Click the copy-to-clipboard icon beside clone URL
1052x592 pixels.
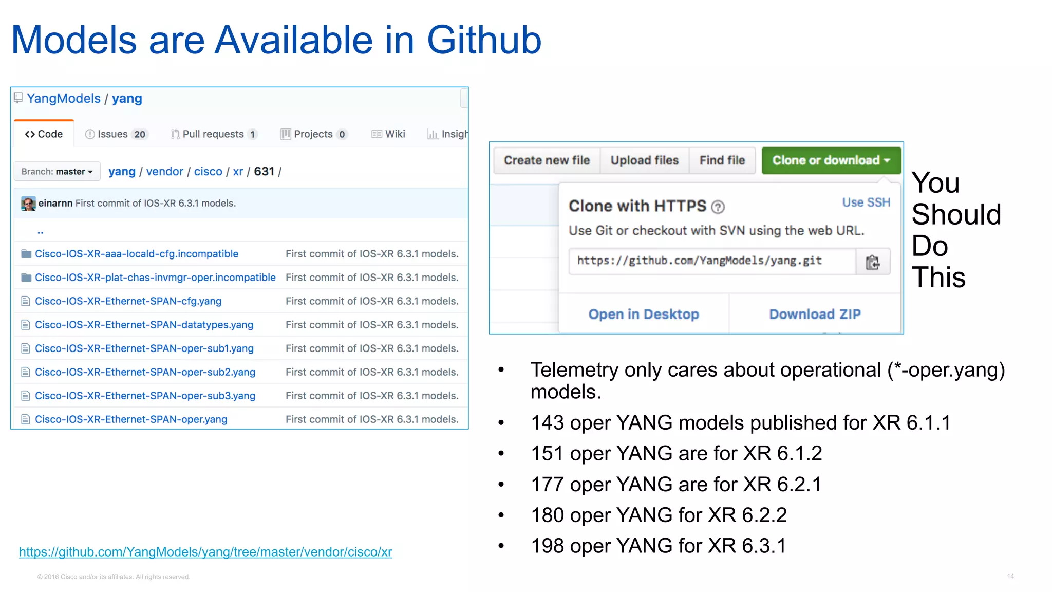click(872, 262)
